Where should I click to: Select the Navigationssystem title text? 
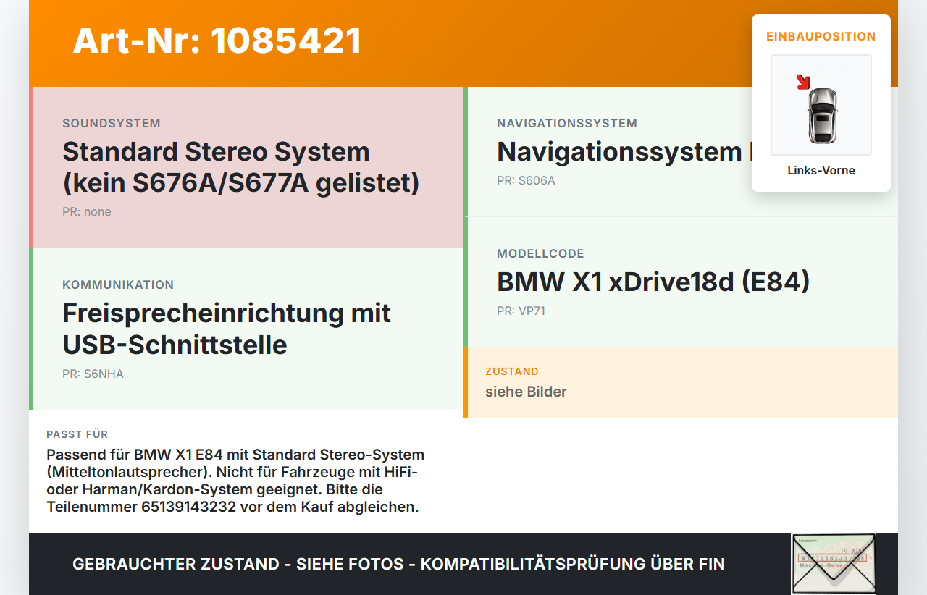pos(624,152)
